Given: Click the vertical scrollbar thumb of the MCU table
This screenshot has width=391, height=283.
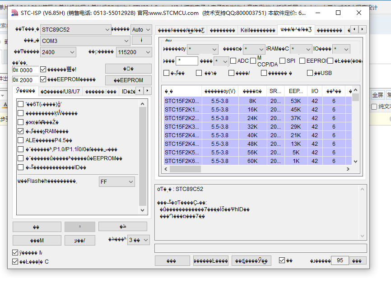Looking at the screenshot, I should point(356,97).
